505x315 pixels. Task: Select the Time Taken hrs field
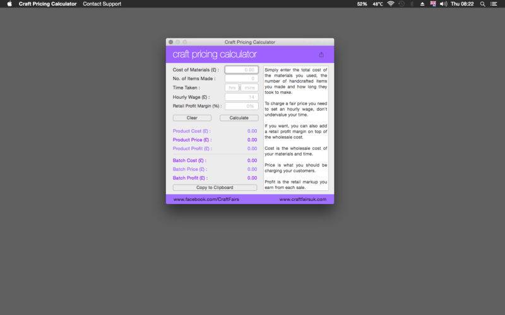tap(232, 88)
